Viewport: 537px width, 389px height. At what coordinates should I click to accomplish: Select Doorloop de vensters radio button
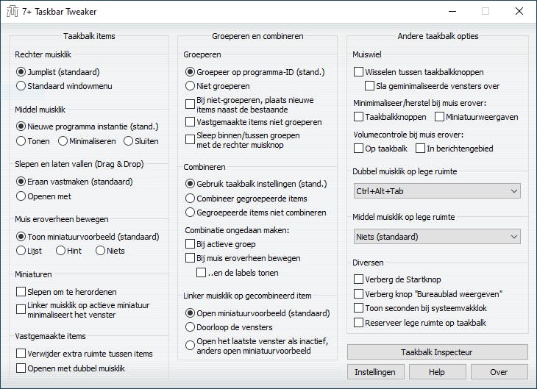click(x=191, y=326)
